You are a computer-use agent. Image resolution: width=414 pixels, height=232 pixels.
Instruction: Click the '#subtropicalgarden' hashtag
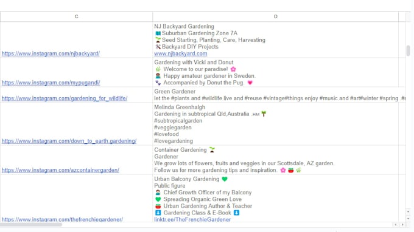(178, 121)
